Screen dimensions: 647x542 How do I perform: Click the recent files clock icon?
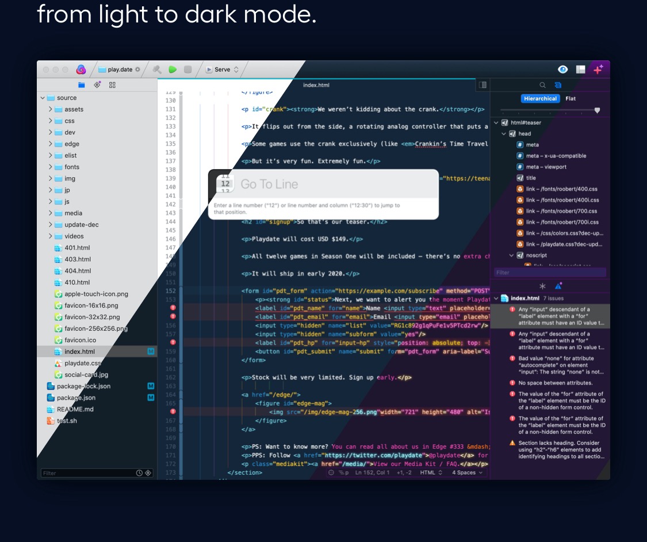pos(140,473)
